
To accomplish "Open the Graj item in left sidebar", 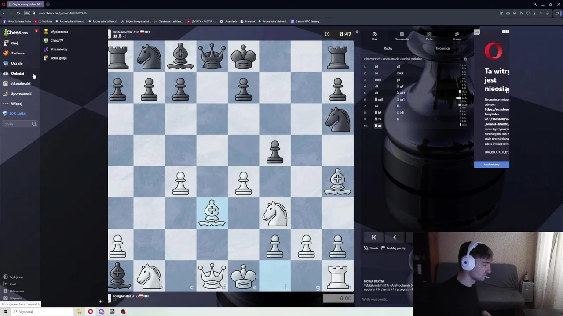I will pyautogui.click(x=11, y=43).
